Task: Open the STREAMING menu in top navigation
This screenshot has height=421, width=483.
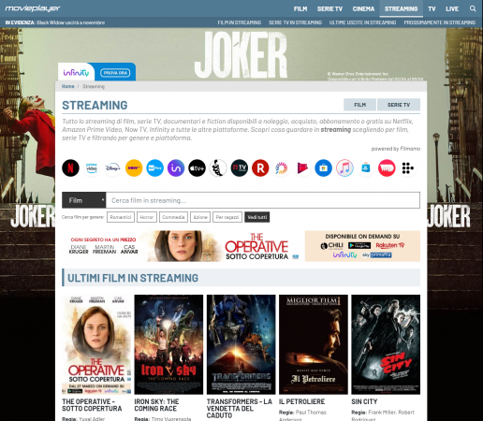Action: click(x=402, y=9)
